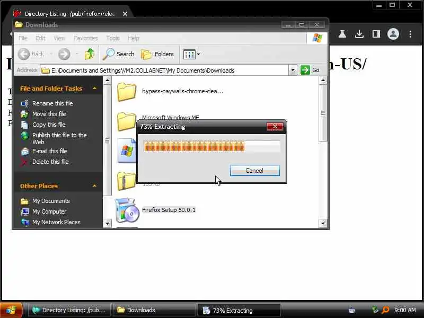Viewport: 424px width, 318px height.
Task: Close the Directory Listing browser tab
Action: click(x=125, y=14)
